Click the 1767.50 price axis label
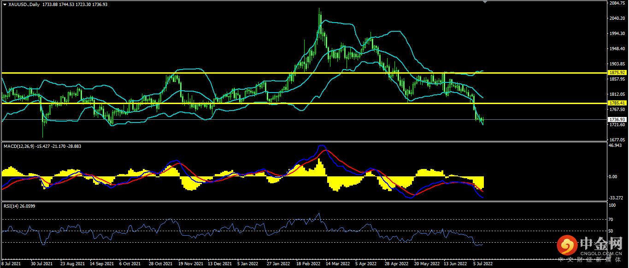 tap(617, 110)
